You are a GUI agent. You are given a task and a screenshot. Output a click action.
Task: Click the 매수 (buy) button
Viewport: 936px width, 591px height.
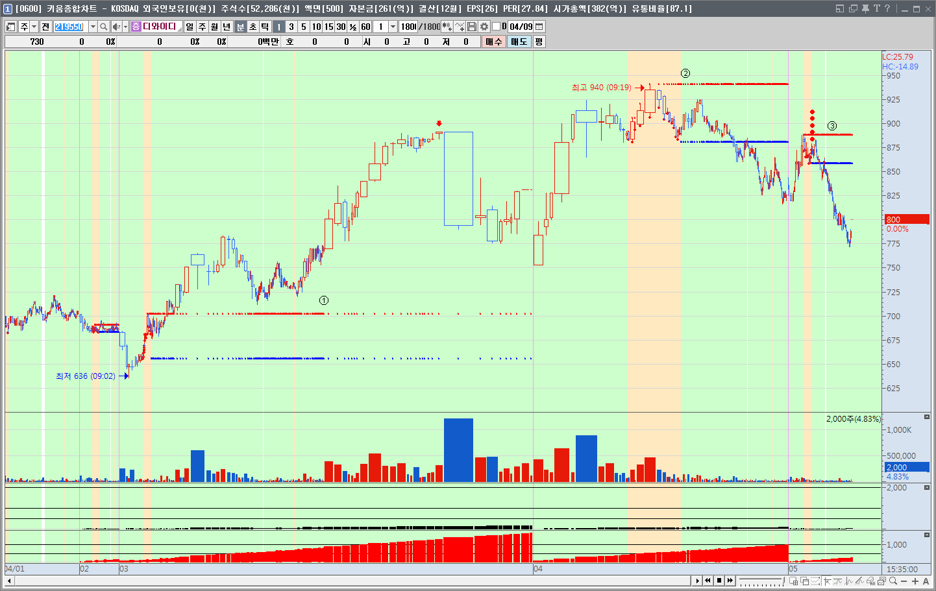494,42
